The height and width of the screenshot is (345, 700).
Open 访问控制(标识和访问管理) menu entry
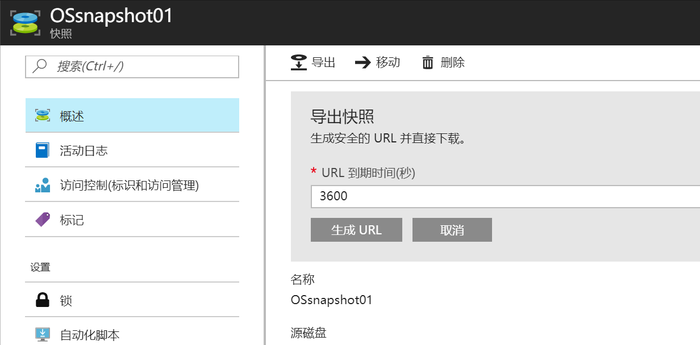coord(129,185)
